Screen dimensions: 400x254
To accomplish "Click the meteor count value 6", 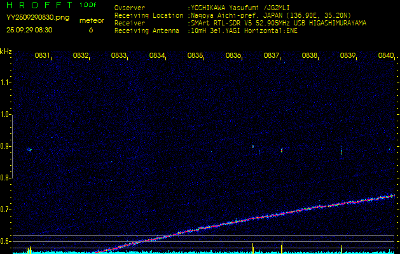I will pyautogui.click(x=91, y=30).
